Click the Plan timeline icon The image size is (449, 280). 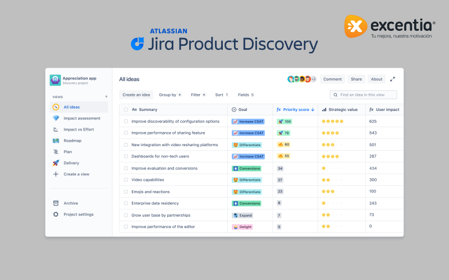tap(56, 152)
